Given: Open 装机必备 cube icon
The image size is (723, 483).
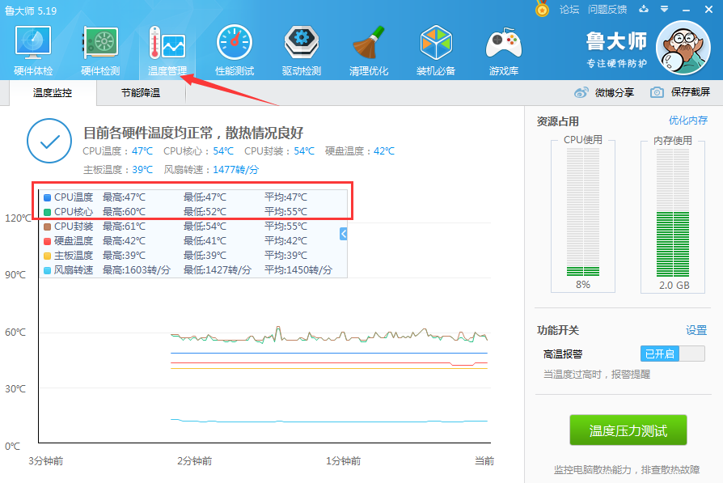Looking at the screenshot, I should click(x=436, y=42).
